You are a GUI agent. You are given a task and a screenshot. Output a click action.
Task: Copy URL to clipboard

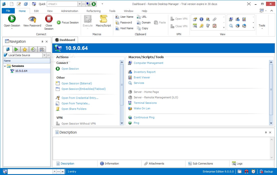pos(142,17)
